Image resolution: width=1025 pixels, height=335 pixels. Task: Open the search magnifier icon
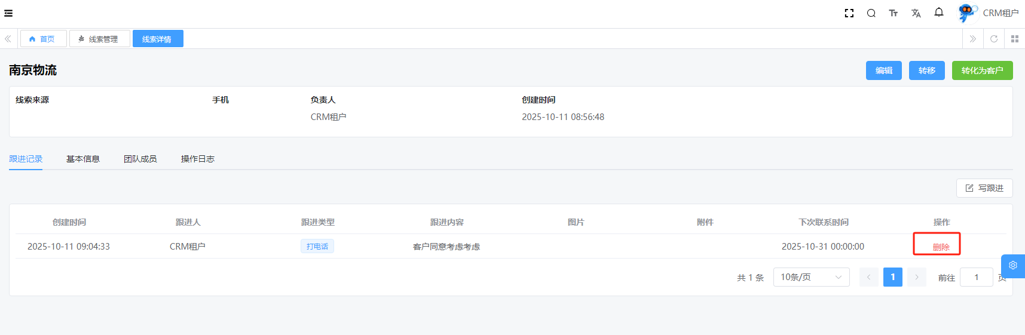[871, 13]
